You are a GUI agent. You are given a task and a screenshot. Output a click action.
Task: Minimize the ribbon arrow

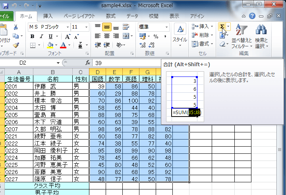point(243,16)
